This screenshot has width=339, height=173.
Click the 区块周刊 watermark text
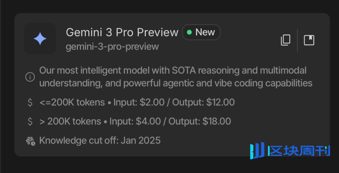click(x=299, y=151)
